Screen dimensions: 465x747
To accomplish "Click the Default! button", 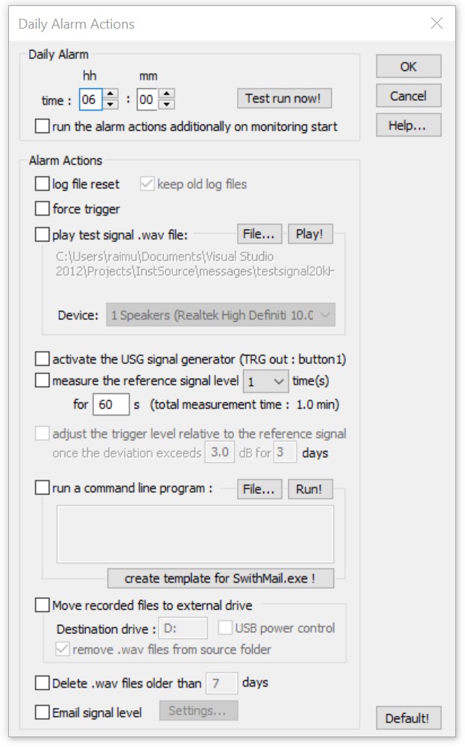I will pos(408,718).
